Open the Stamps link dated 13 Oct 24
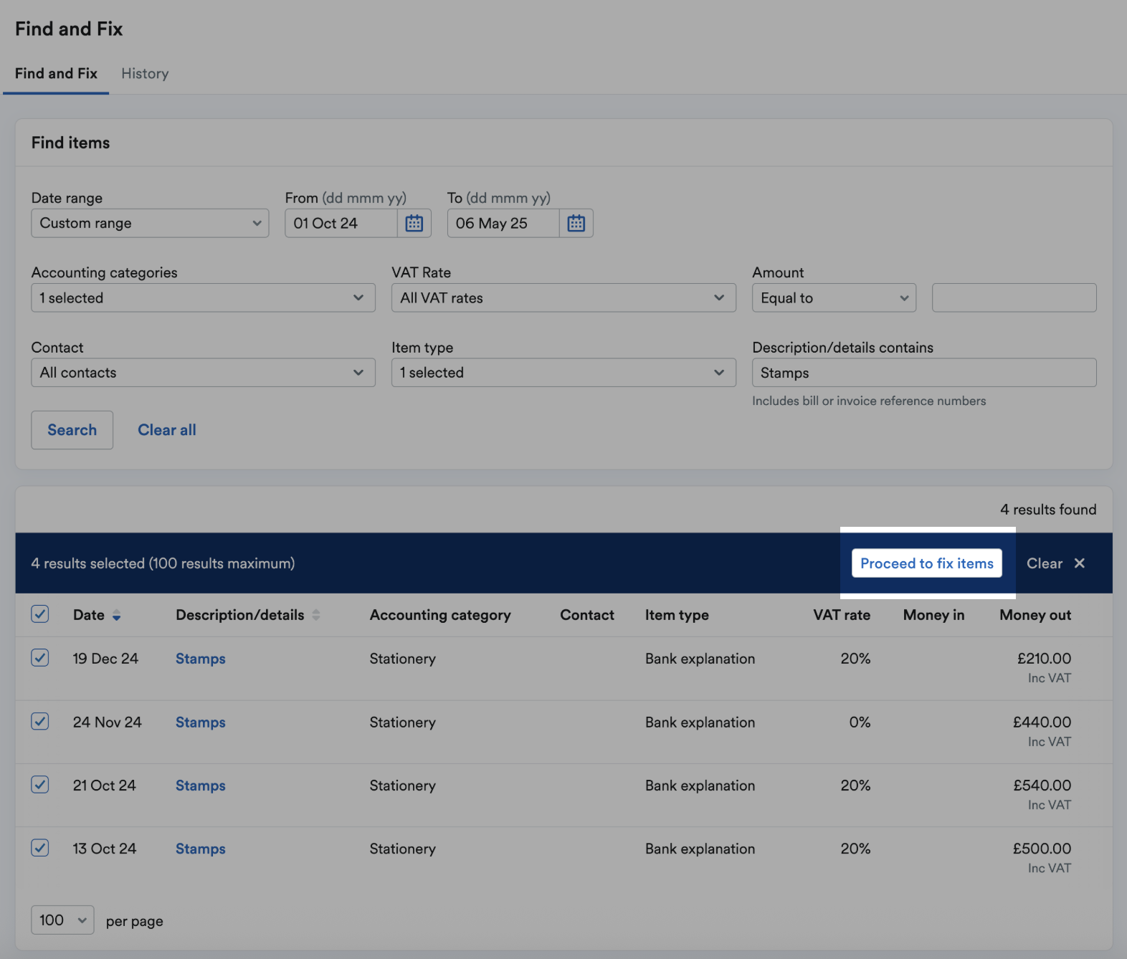 point(201,849)
